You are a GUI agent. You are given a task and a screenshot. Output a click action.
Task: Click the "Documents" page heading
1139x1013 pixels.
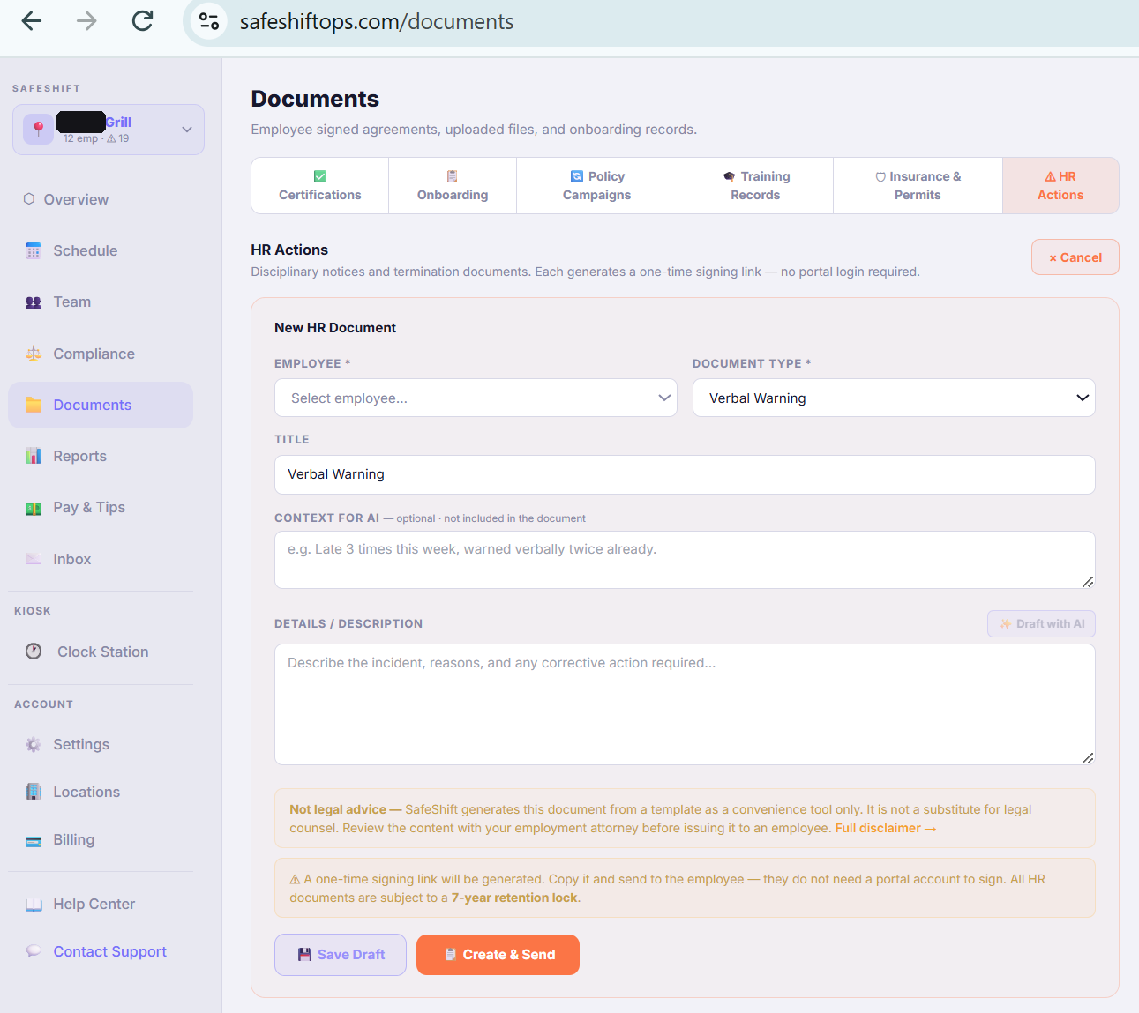click(x=315, y=99)
